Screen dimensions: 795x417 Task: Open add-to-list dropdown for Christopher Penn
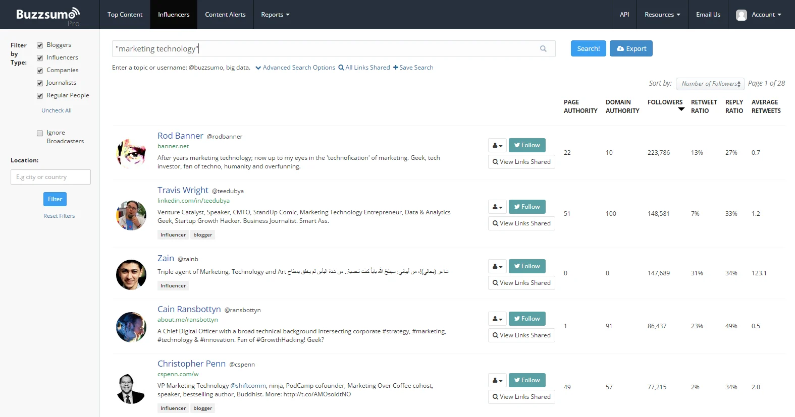click(497, 380)
